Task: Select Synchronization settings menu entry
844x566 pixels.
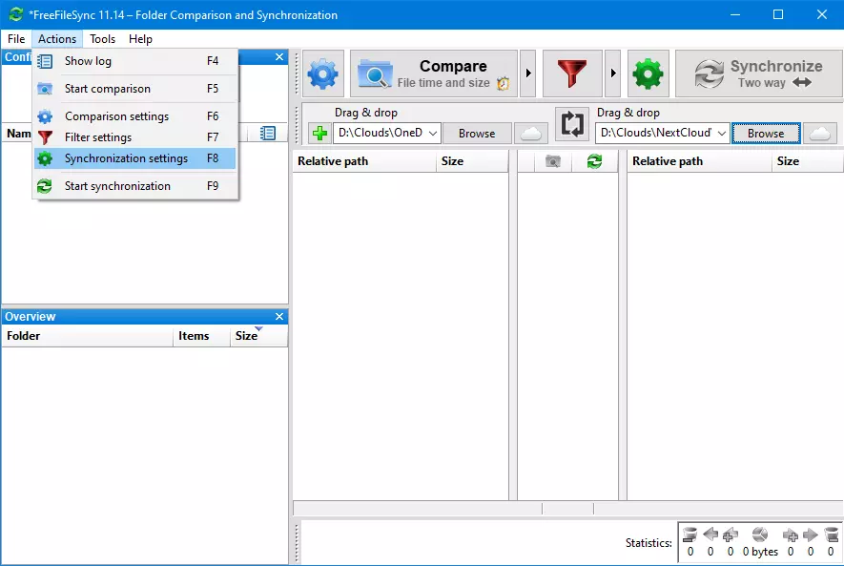Action: click(135, 158)
